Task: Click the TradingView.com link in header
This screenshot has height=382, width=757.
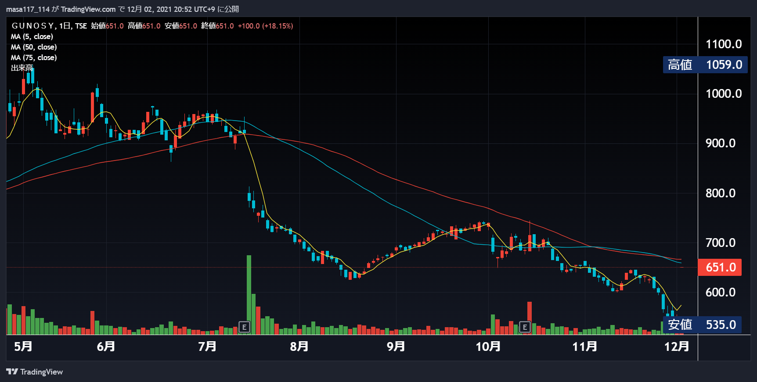Action: coord(88,9)
